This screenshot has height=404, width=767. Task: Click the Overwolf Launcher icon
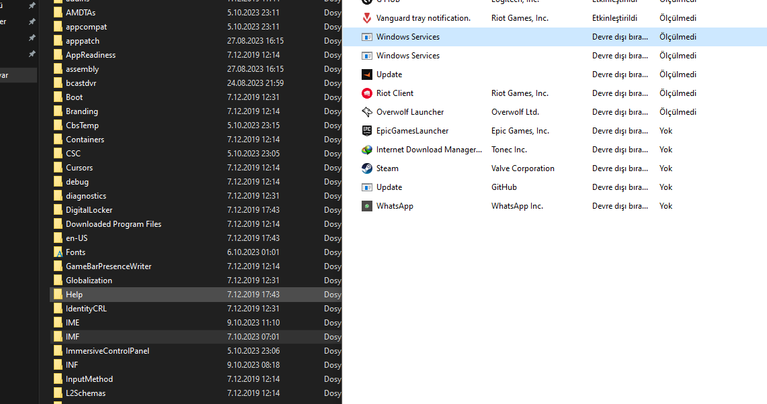tap(367, 112)
